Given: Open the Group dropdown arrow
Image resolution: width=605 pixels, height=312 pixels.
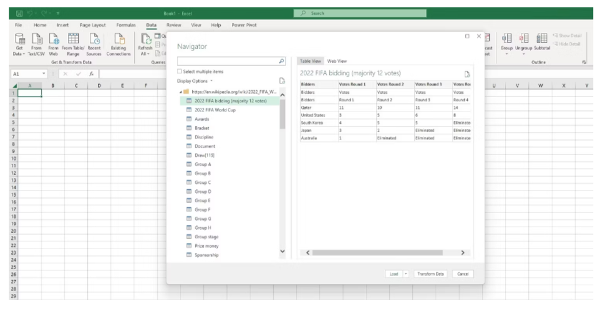Looking at the screenshot, I should point(506,54).
